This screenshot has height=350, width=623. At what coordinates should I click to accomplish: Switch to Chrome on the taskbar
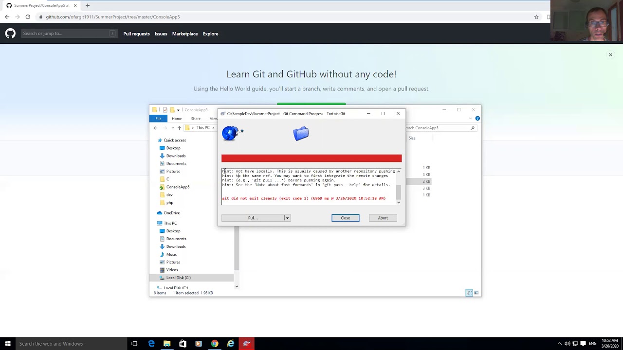(215, 344)
